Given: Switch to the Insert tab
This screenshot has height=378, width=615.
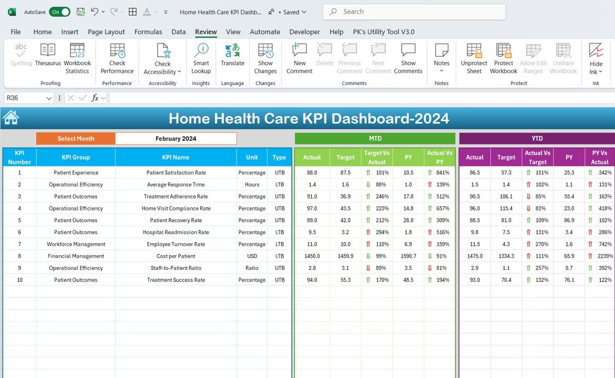Looking at the screenshot, I should click(x=69, y=31).
